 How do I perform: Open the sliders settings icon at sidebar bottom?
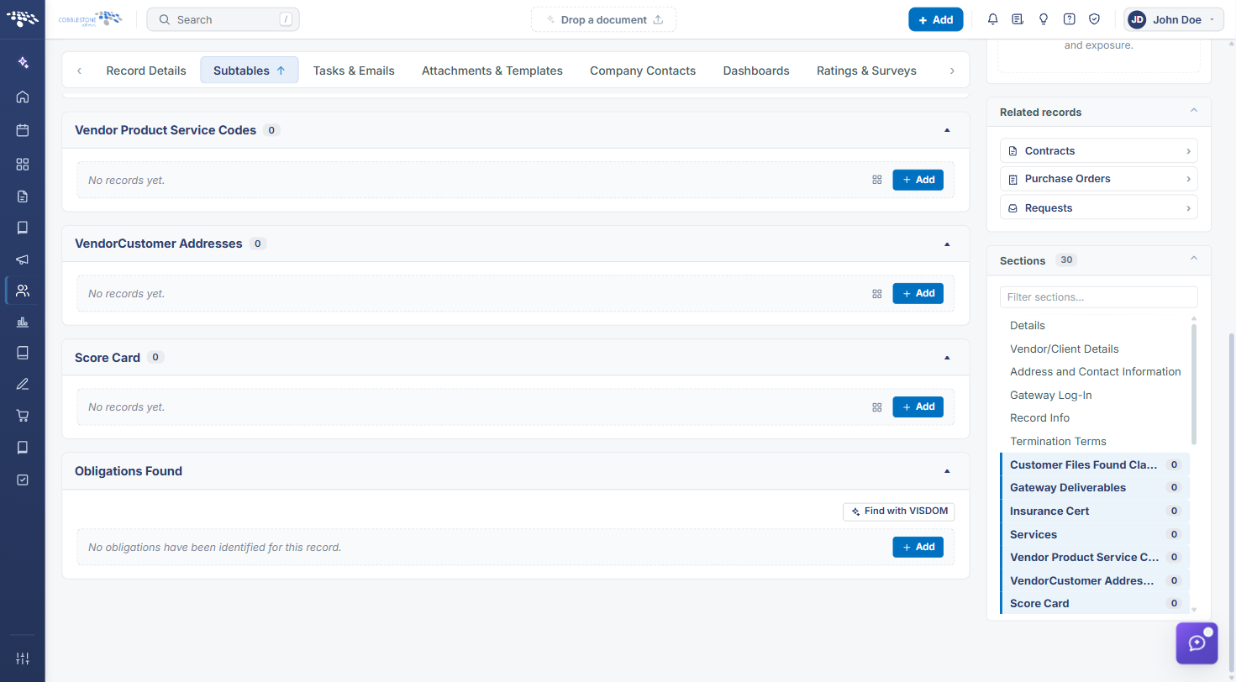pos(23,658)
